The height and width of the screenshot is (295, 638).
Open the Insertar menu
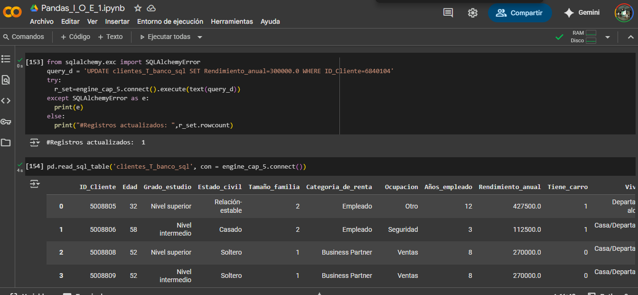click(117, 21)
